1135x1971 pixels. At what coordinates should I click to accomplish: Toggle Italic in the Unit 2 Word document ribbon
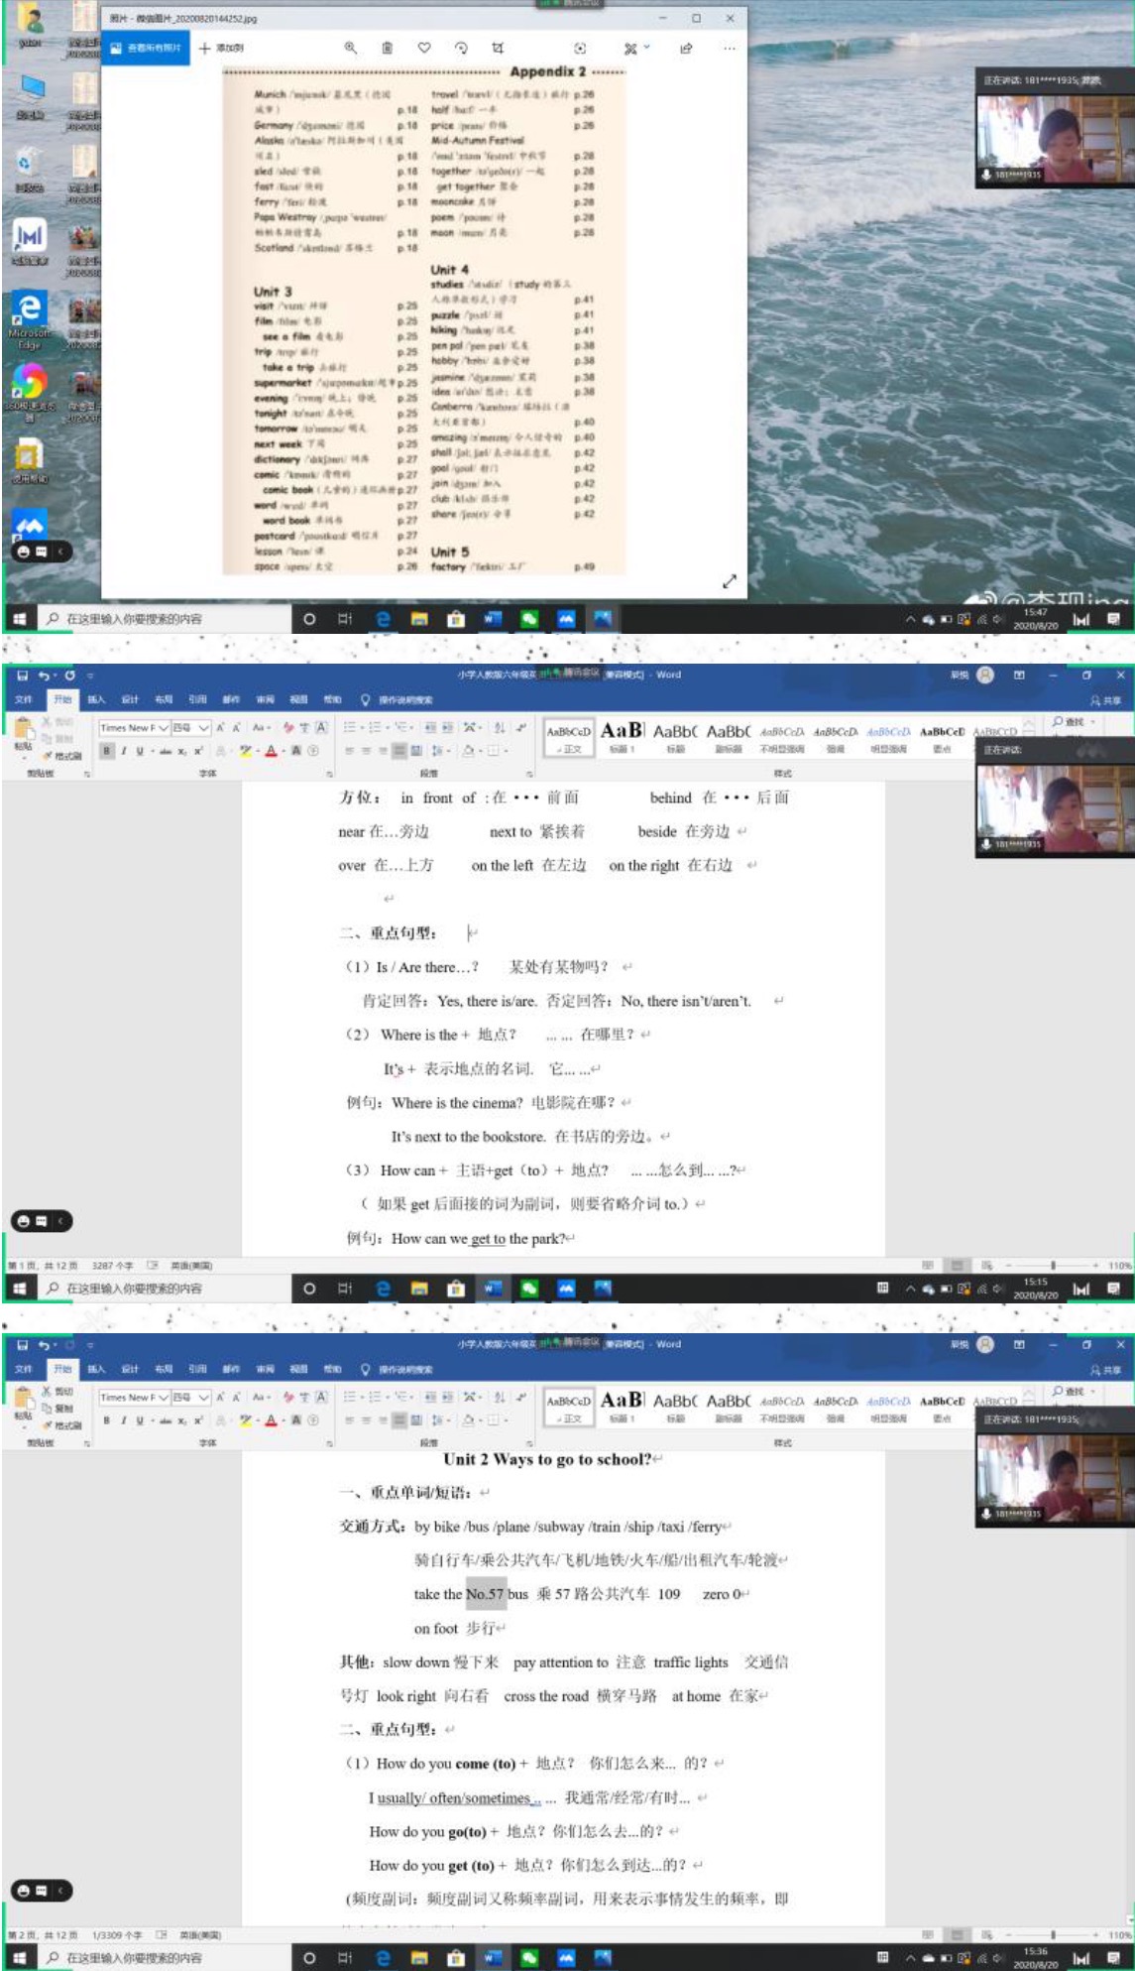(123, 1419)
